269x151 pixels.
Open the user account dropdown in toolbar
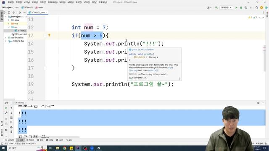(209, 8)
